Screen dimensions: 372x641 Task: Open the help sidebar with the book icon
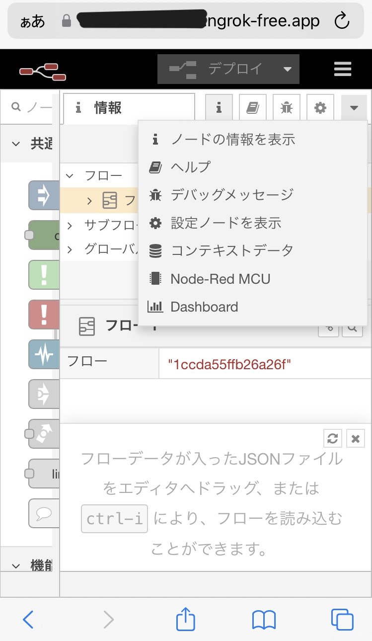[x=252, y=107]
